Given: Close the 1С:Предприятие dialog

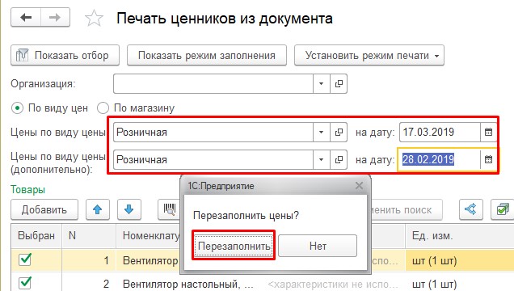Looking at the screenshot, I should pyautogui.click(x=359, y=186).
